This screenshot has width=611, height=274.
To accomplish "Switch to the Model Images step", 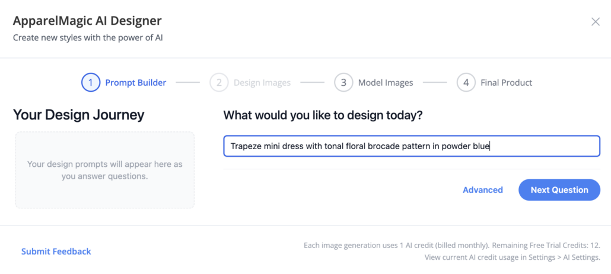I will (x=386, y=82).
